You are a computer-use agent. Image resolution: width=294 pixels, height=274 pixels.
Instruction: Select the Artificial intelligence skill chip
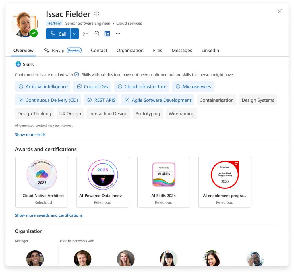point(42,86)
